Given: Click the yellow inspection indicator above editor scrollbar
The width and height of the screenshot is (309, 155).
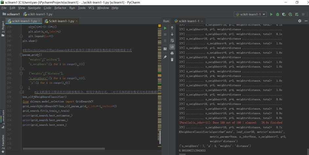Looking at the screenshot, I should [x=160, y=26].
